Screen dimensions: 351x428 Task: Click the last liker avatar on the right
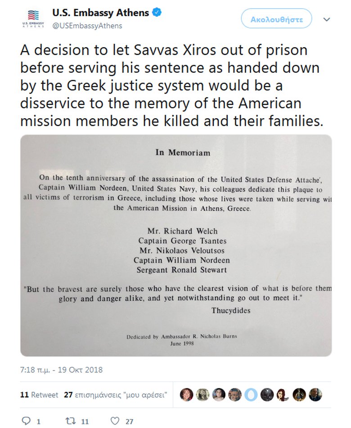[x=315, y=395]
